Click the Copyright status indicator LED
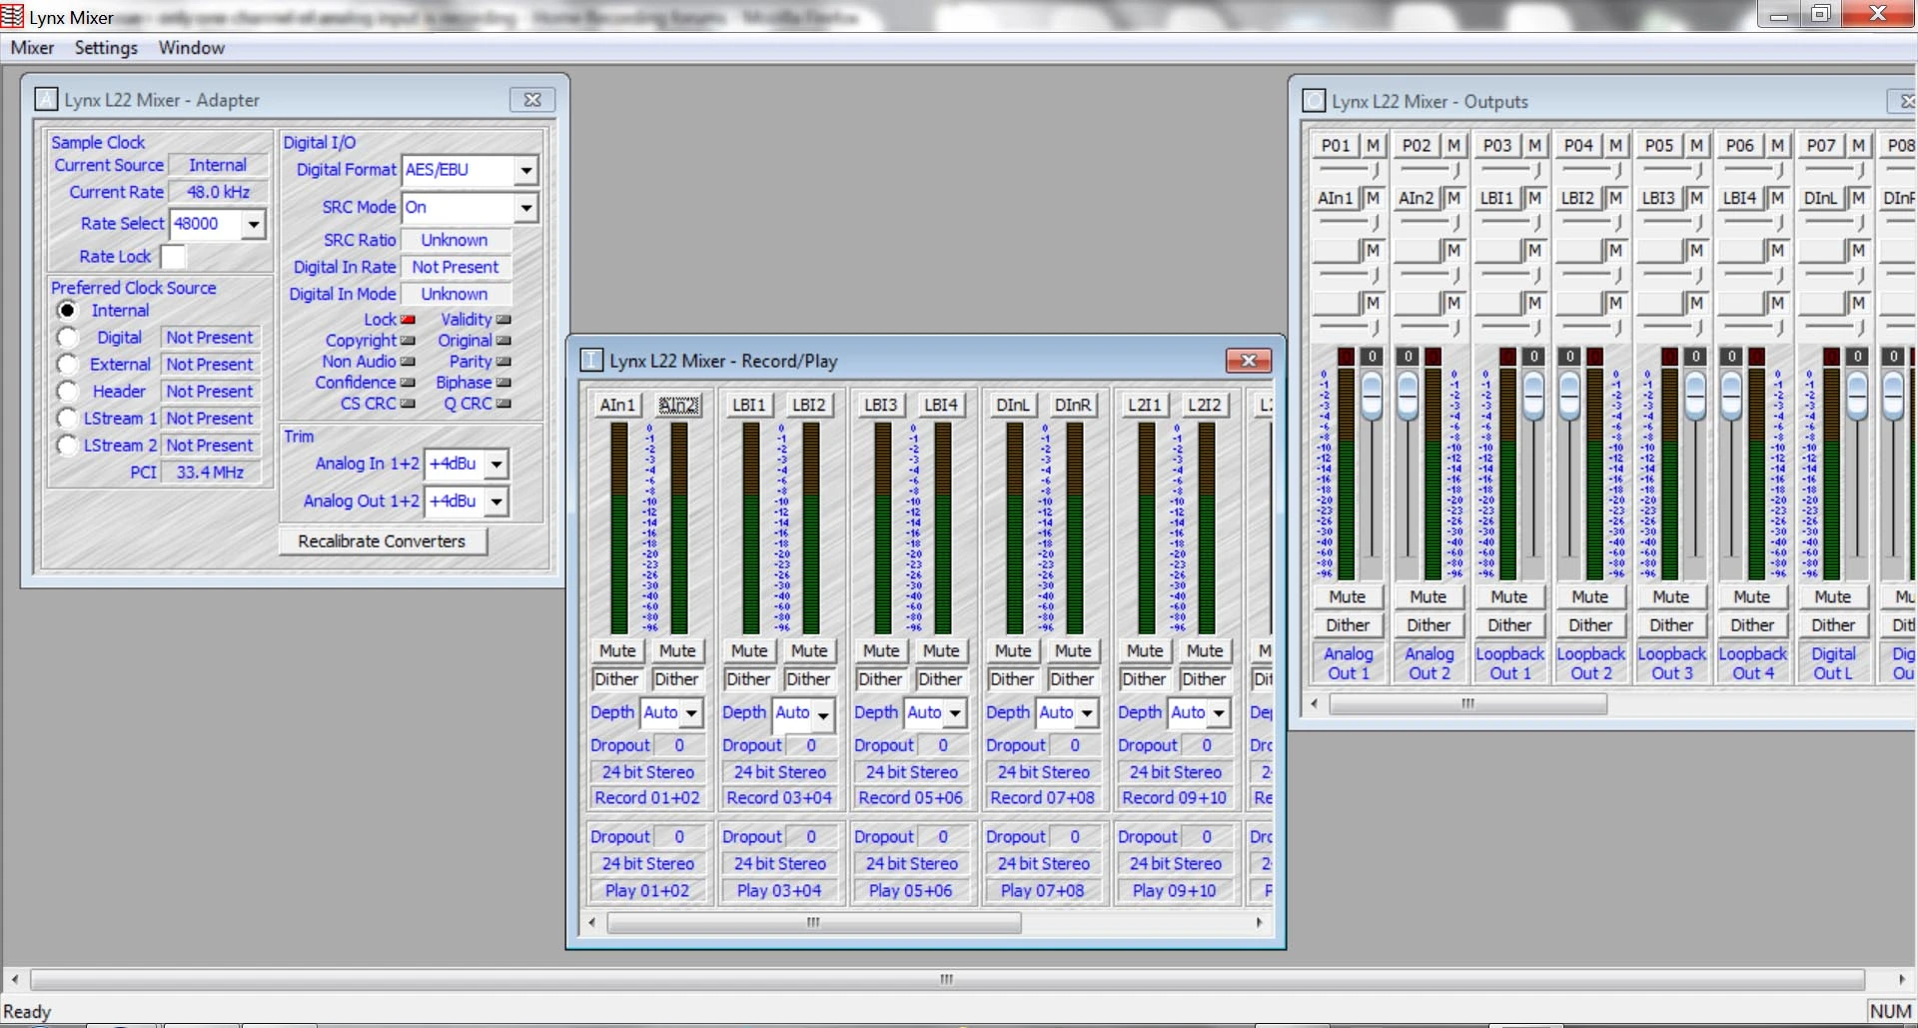Image resolution: width=1918 pixels, height=1028 pixels. [x=408, y=341]
